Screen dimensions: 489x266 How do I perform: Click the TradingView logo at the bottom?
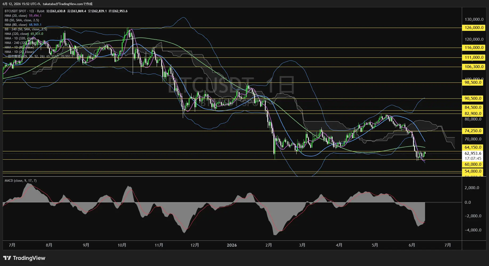24,258
